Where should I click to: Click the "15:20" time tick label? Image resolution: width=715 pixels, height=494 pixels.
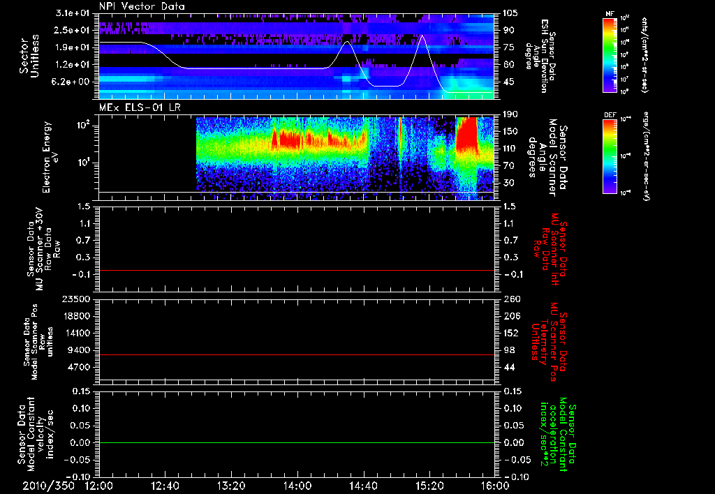[429, 486]
